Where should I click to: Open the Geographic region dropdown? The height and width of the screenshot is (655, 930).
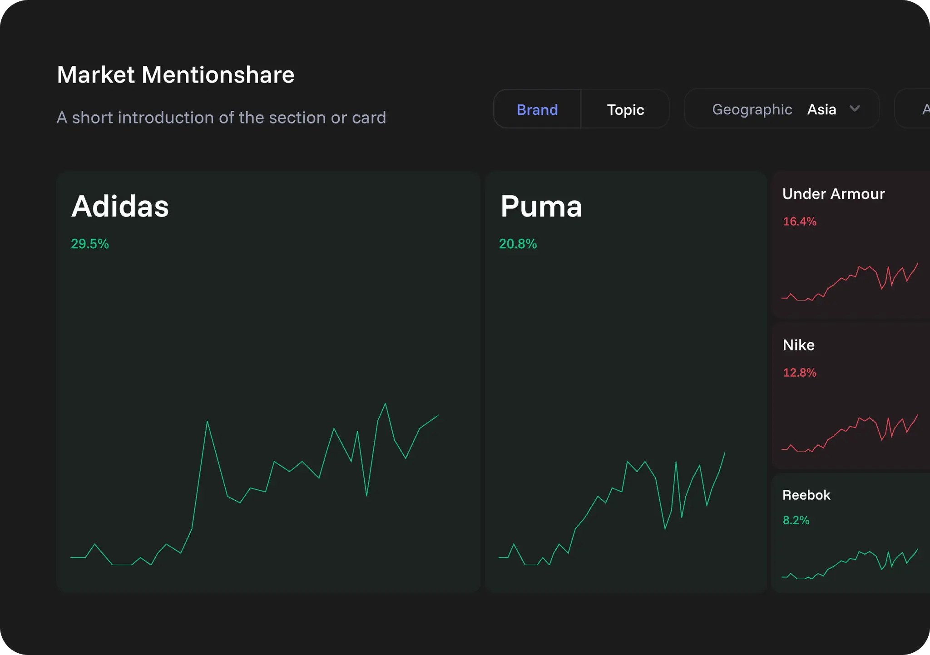(752, 109)
